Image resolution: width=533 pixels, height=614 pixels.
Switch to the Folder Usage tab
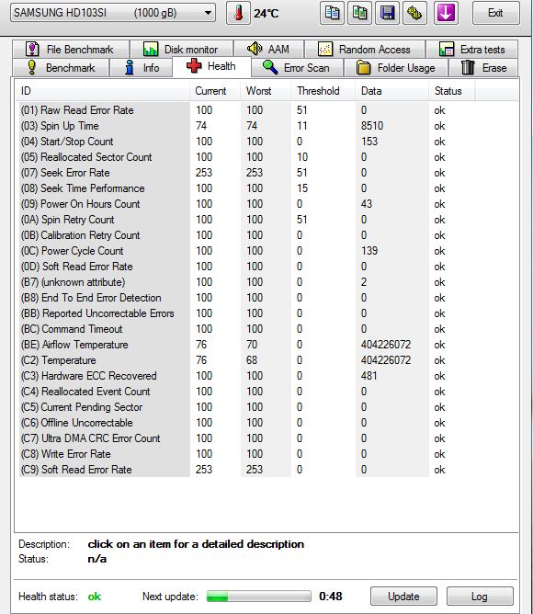(396, 68)
